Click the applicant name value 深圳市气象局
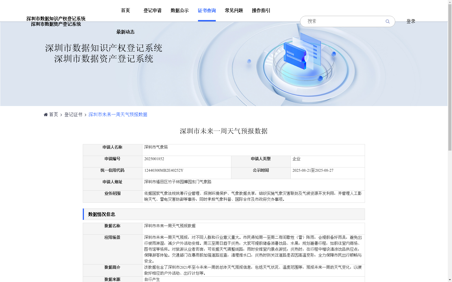 [x=156, y=147]
